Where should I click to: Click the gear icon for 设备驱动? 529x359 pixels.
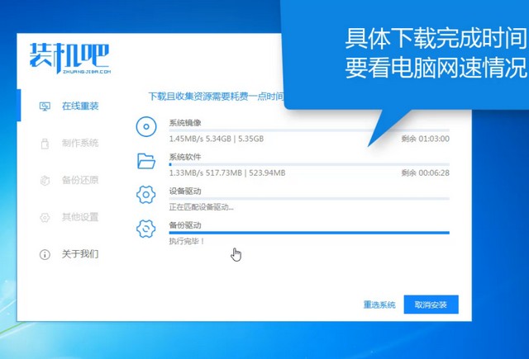[x=146, y=195]
